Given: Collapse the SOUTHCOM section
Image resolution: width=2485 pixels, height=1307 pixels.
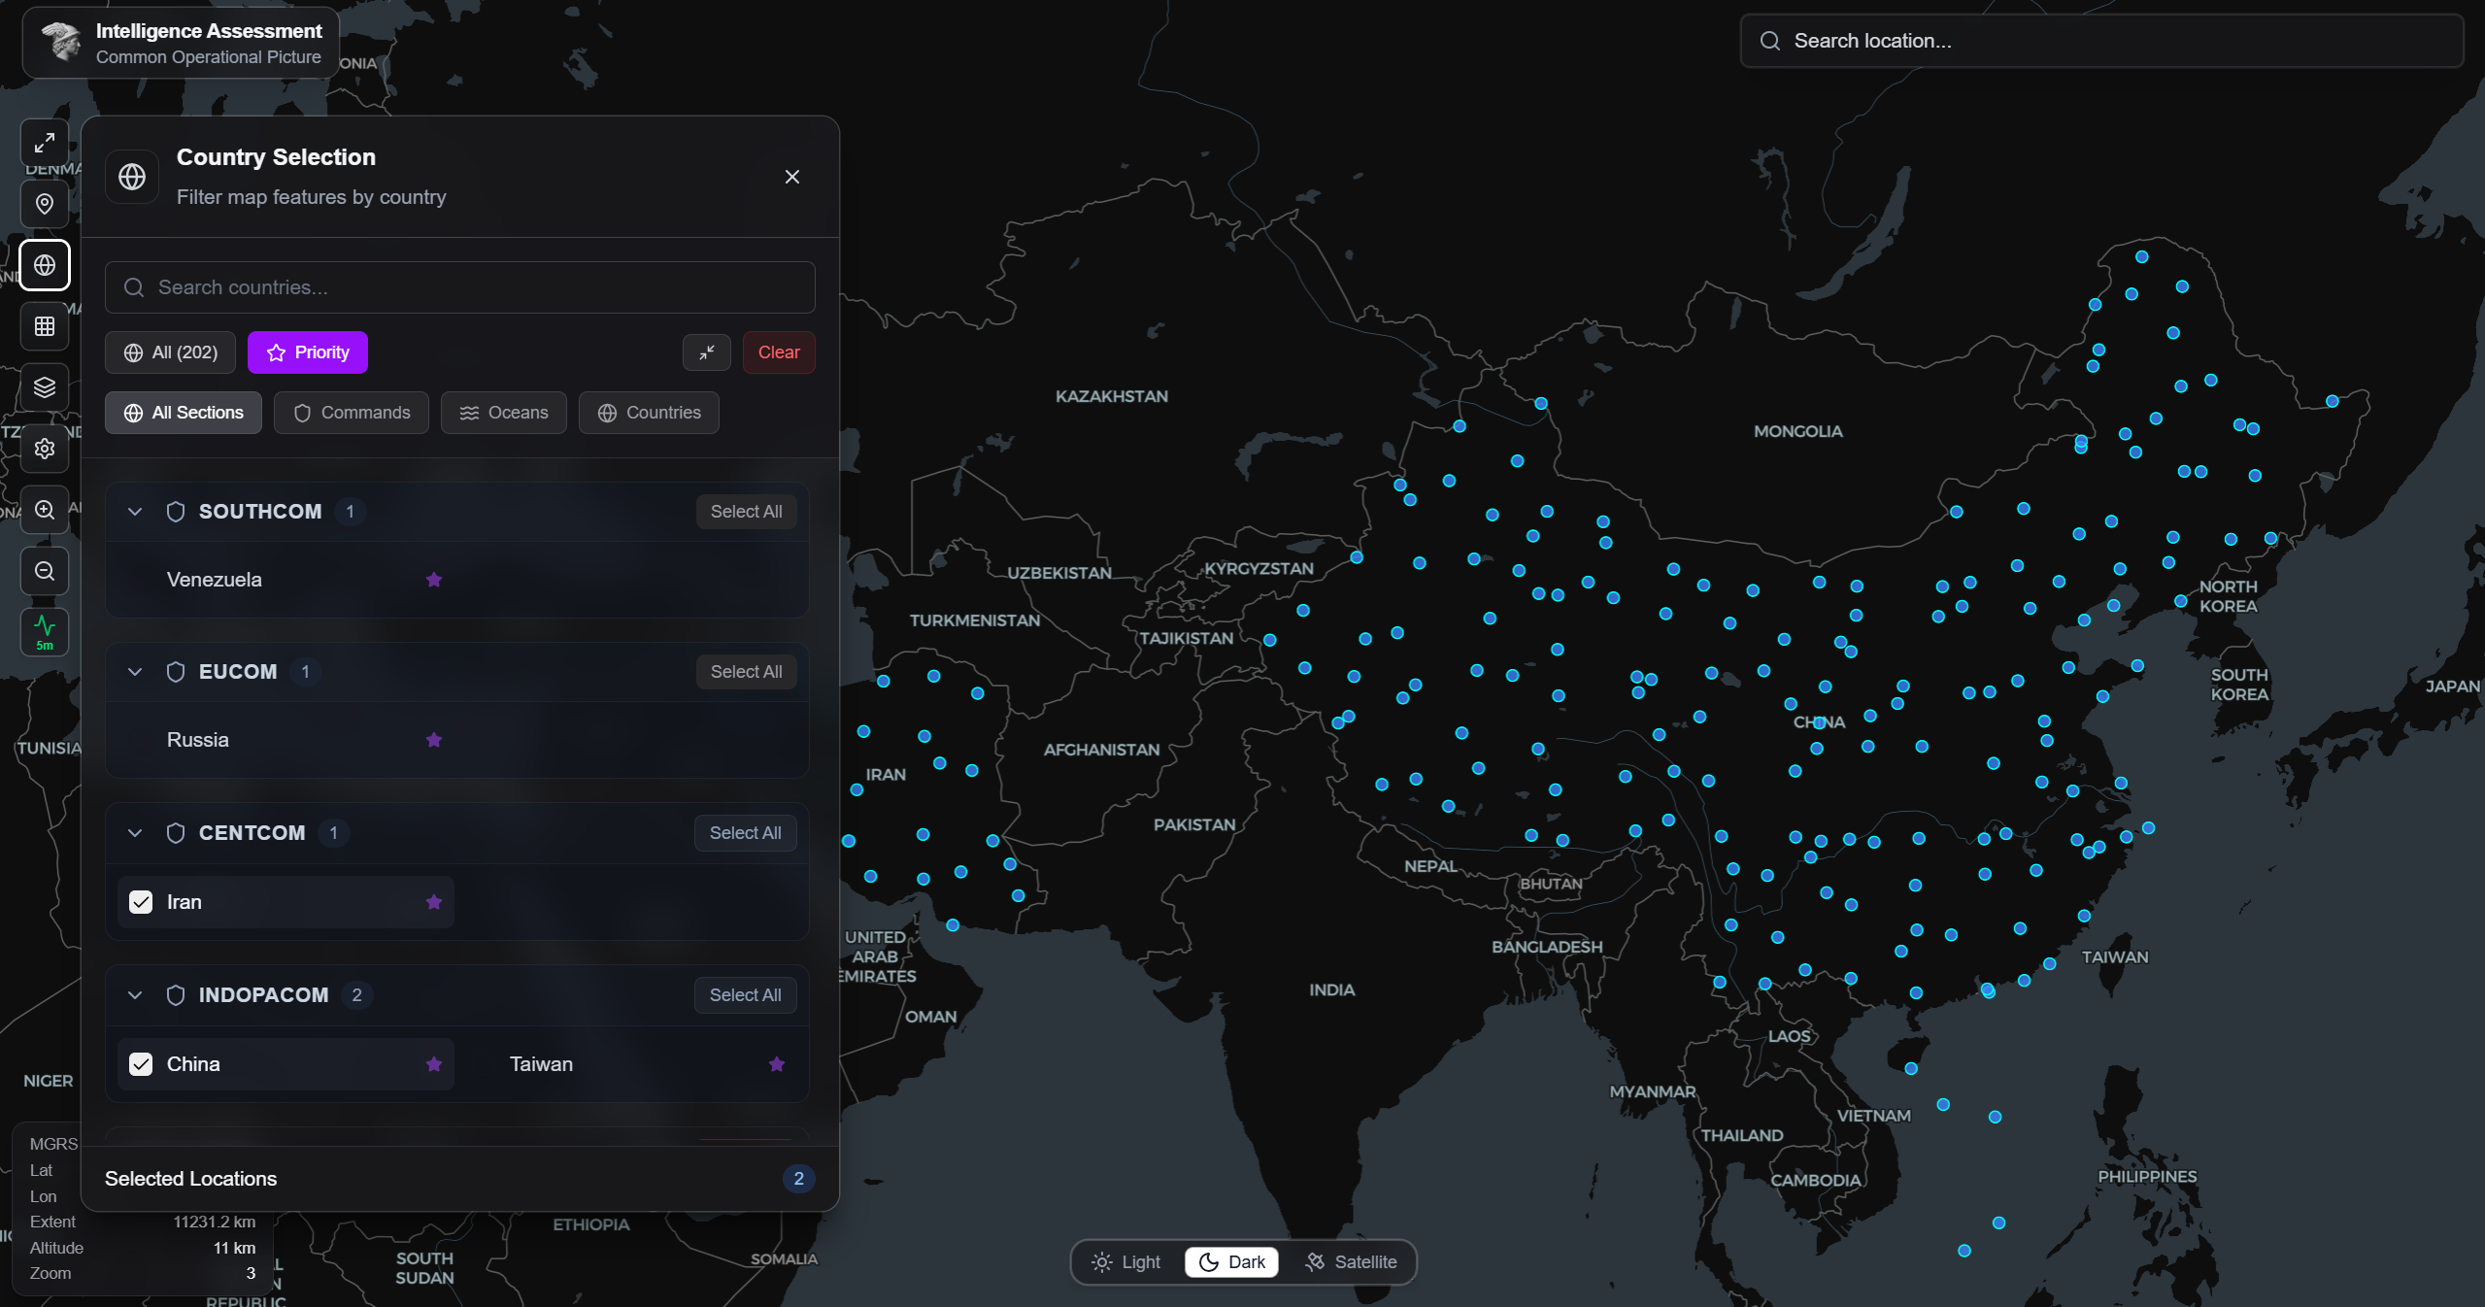Looking at the screenshot, I should [x=135, y=512].
